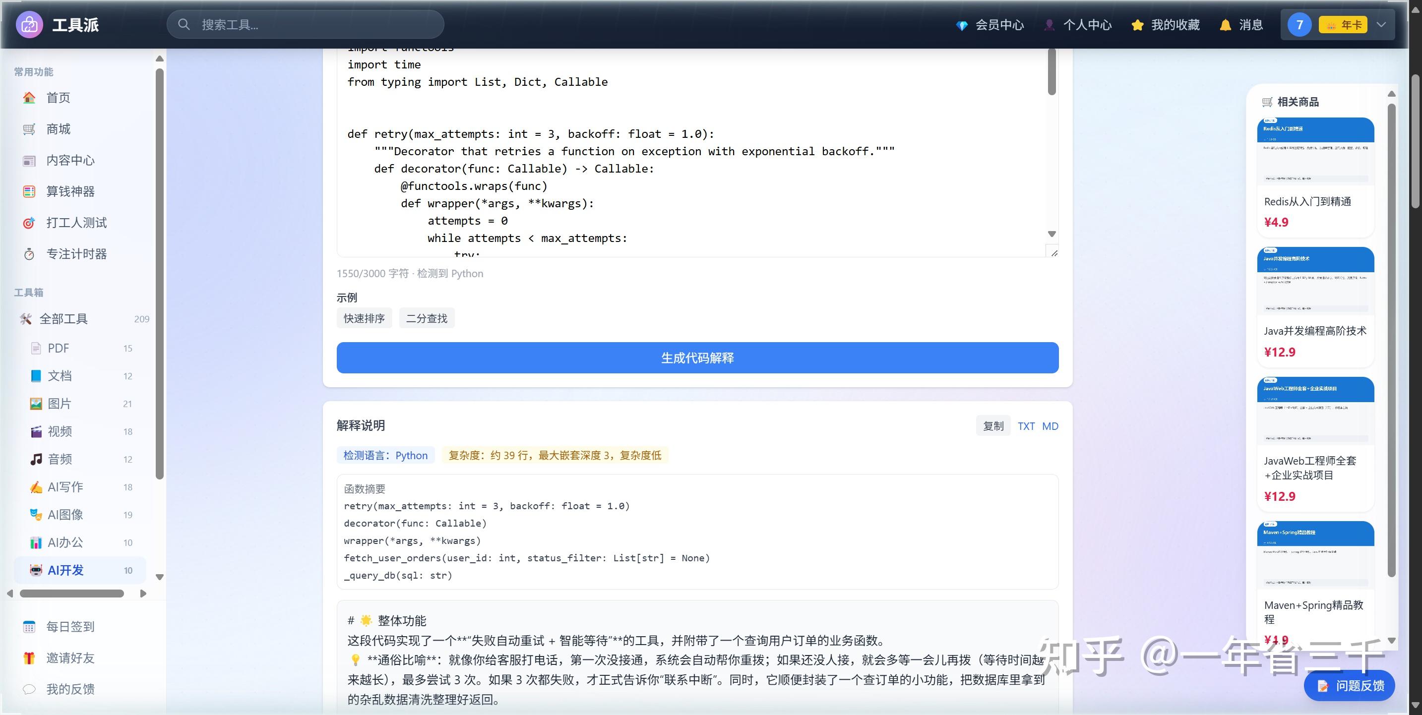Click the 算钱神器 calculator icon
This screenshot has height=715, width=1422.
[29, 191]
